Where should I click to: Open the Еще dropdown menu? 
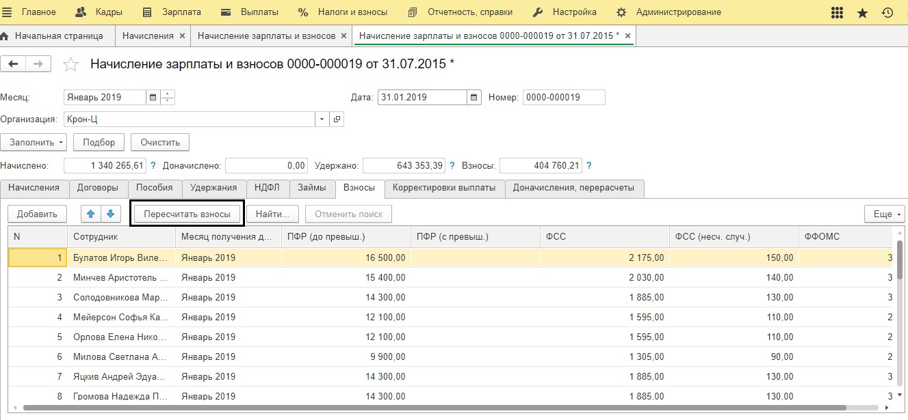pos(885,214)
